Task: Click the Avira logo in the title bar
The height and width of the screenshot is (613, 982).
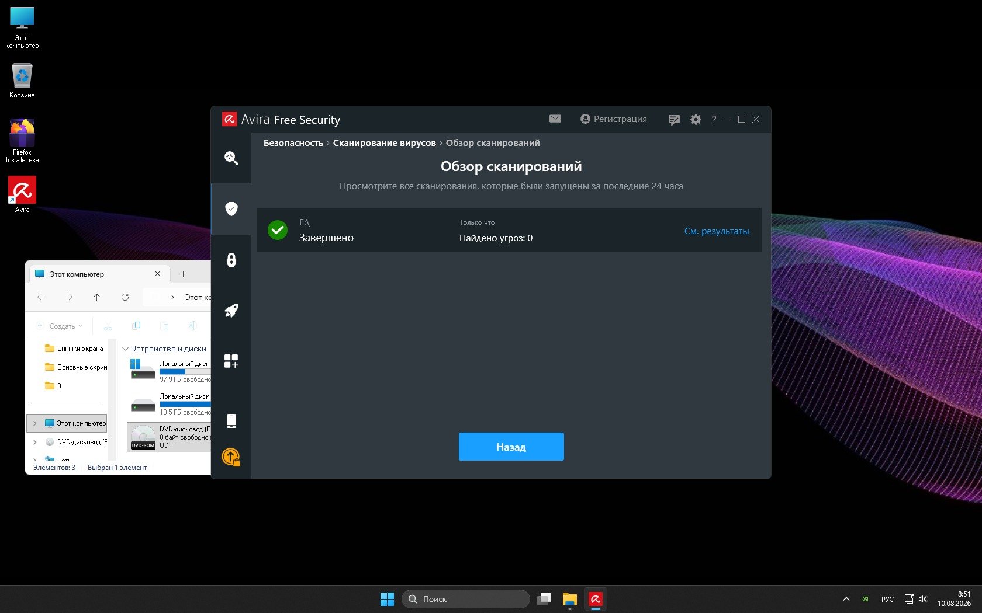Action: (x=229, y=119)
